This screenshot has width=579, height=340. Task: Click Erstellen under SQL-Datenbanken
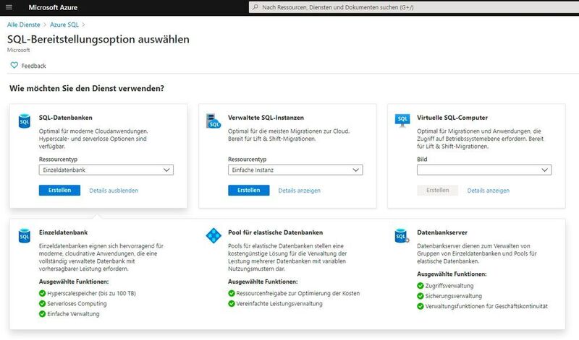[x=59, y=190]
